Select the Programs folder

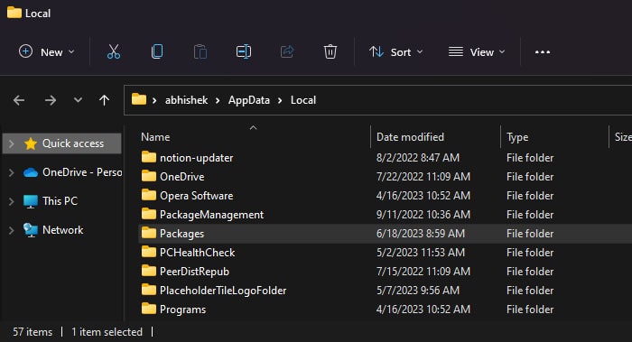pyautogui.click(x=182, y=310)
